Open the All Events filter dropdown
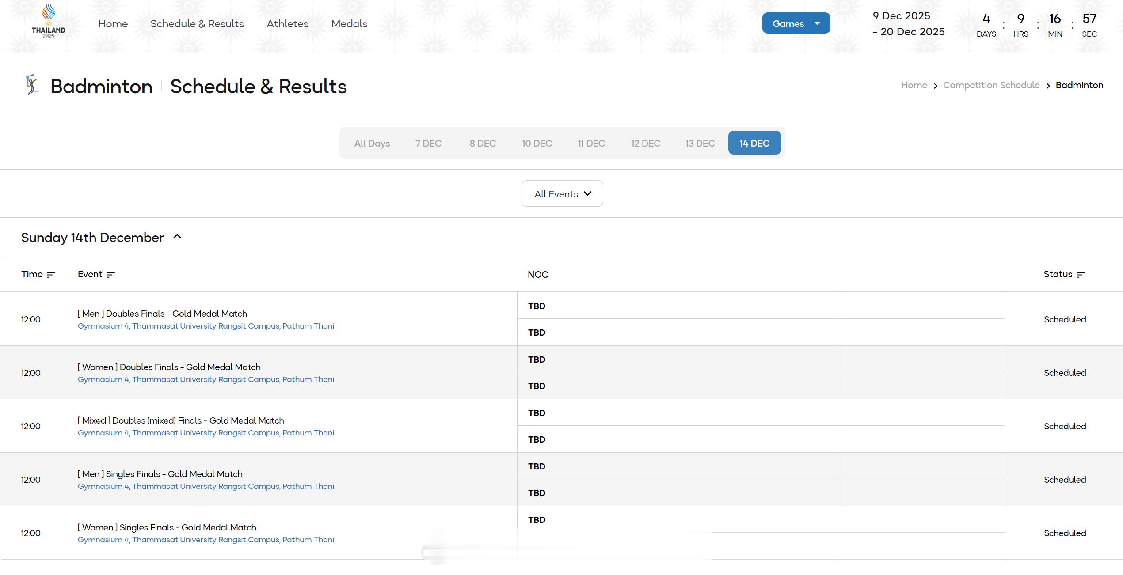This screenshot has width=1123, height=575. click(562, 194)
